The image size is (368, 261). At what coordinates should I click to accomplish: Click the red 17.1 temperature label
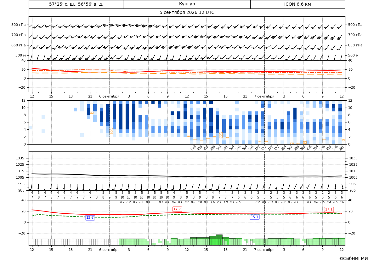pos(329,209)
